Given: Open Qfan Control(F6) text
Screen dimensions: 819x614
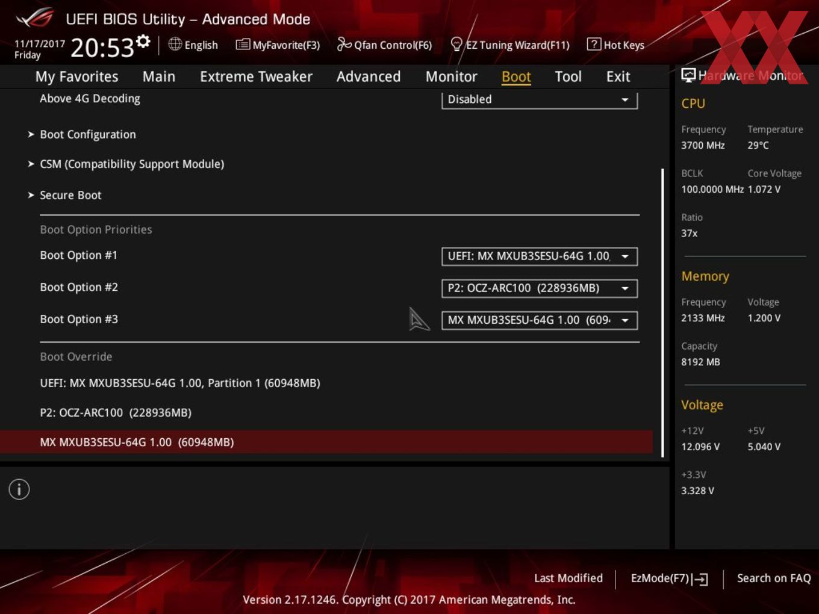Looking at the screenshot, I should [x=393, y=45].
